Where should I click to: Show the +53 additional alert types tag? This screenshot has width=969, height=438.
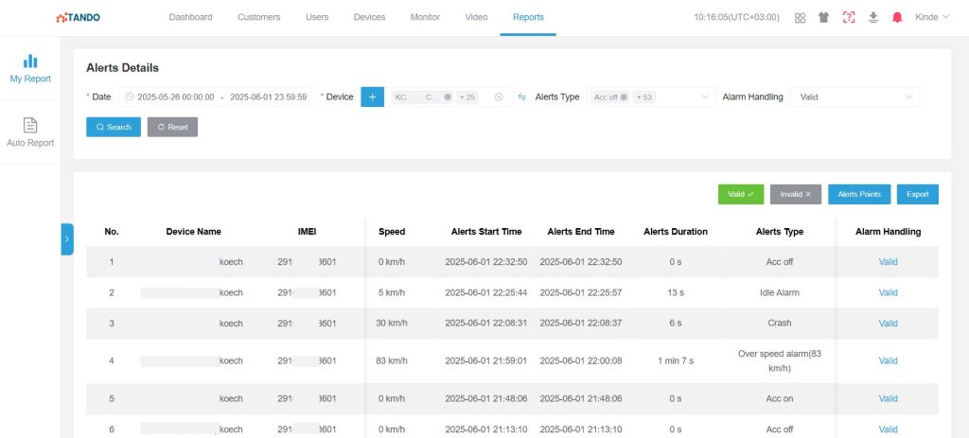coord(643,97)
